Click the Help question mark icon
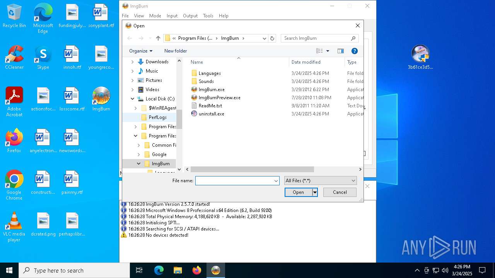 [354, 51]
